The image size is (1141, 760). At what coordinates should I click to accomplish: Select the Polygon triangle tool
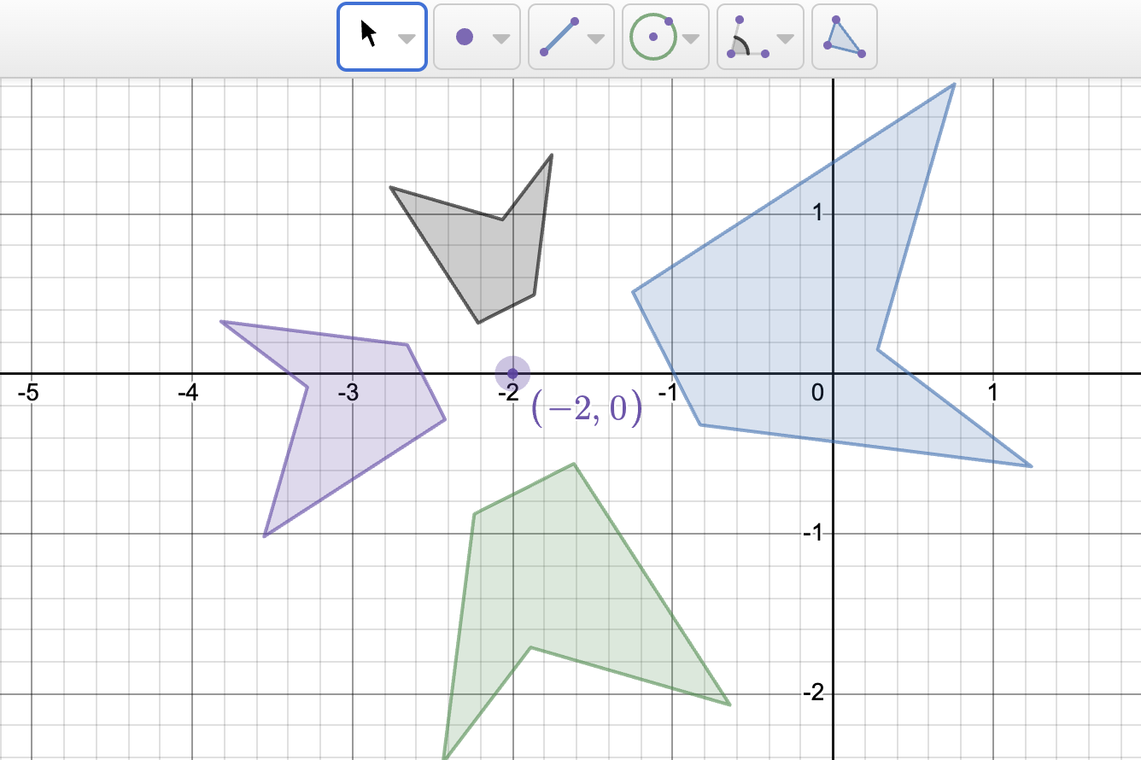point(844,37)
